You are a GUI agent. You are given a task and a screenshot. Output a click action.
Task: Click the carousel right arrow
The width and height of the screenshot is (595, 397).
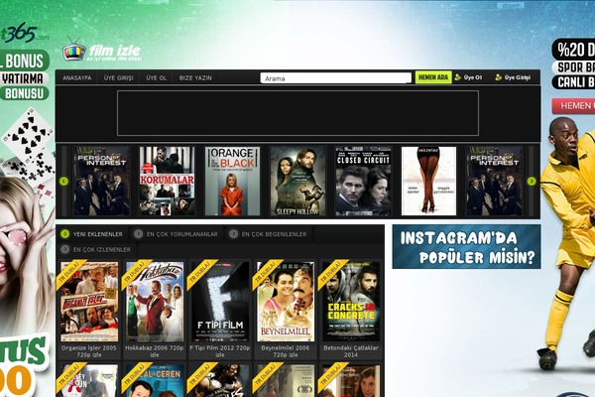point(532,182)
